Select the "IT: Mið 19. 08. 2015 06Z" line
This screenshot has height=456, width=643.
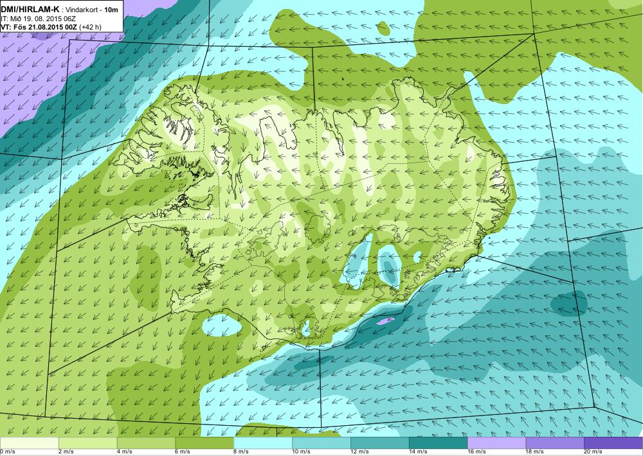click(x=38, y=19)
